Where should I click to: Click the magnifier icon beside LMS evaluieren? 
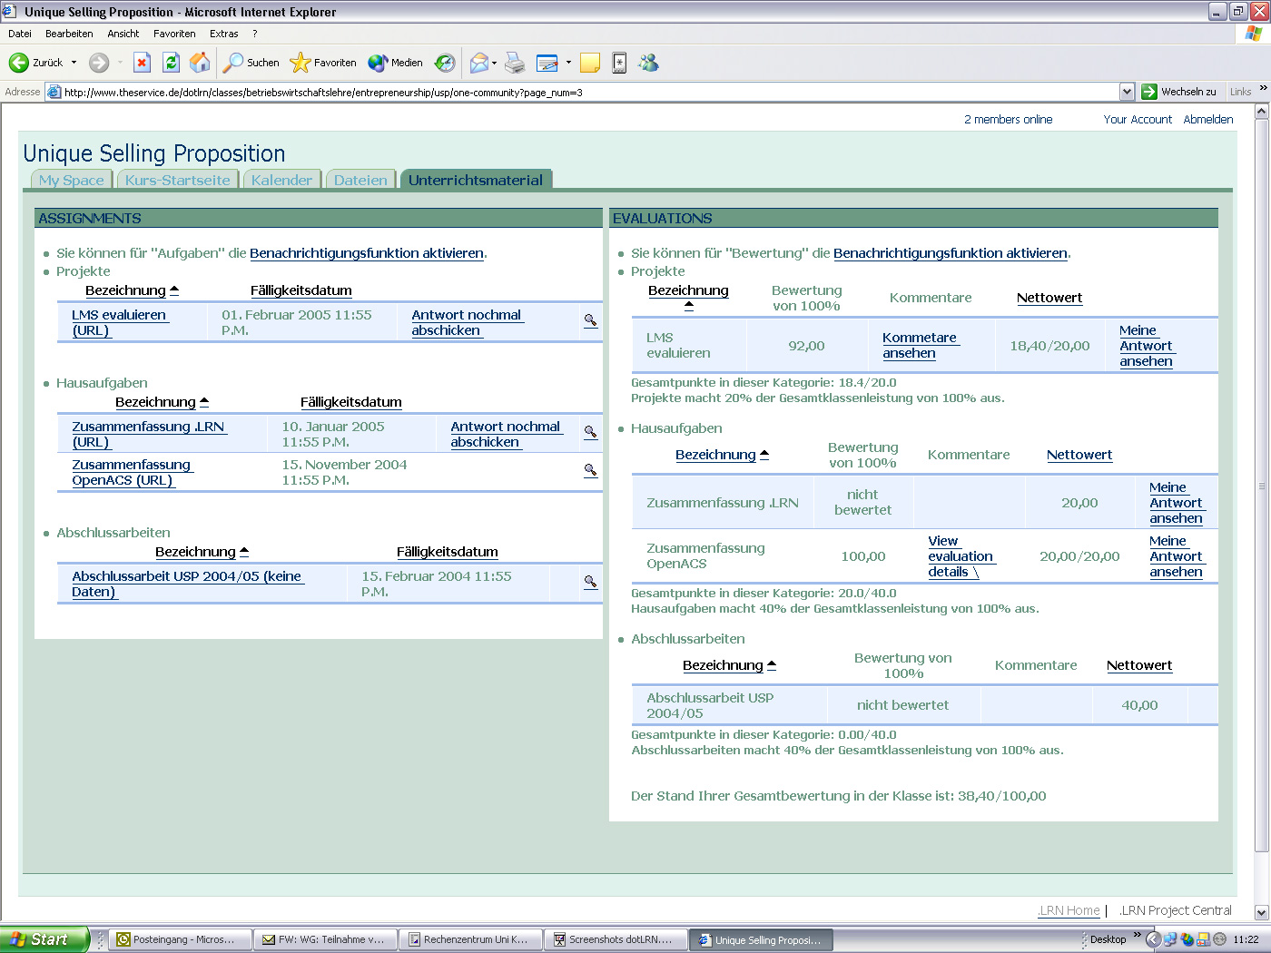(591, 321)
